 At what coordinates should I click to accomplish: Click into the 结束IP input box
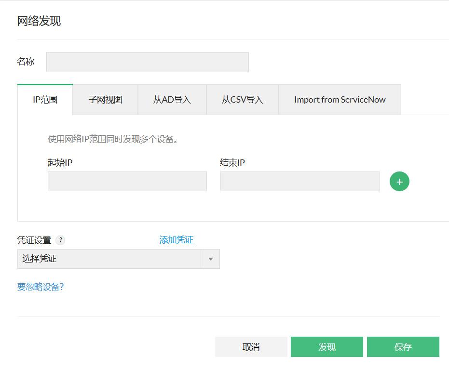(x=299, y=182)
